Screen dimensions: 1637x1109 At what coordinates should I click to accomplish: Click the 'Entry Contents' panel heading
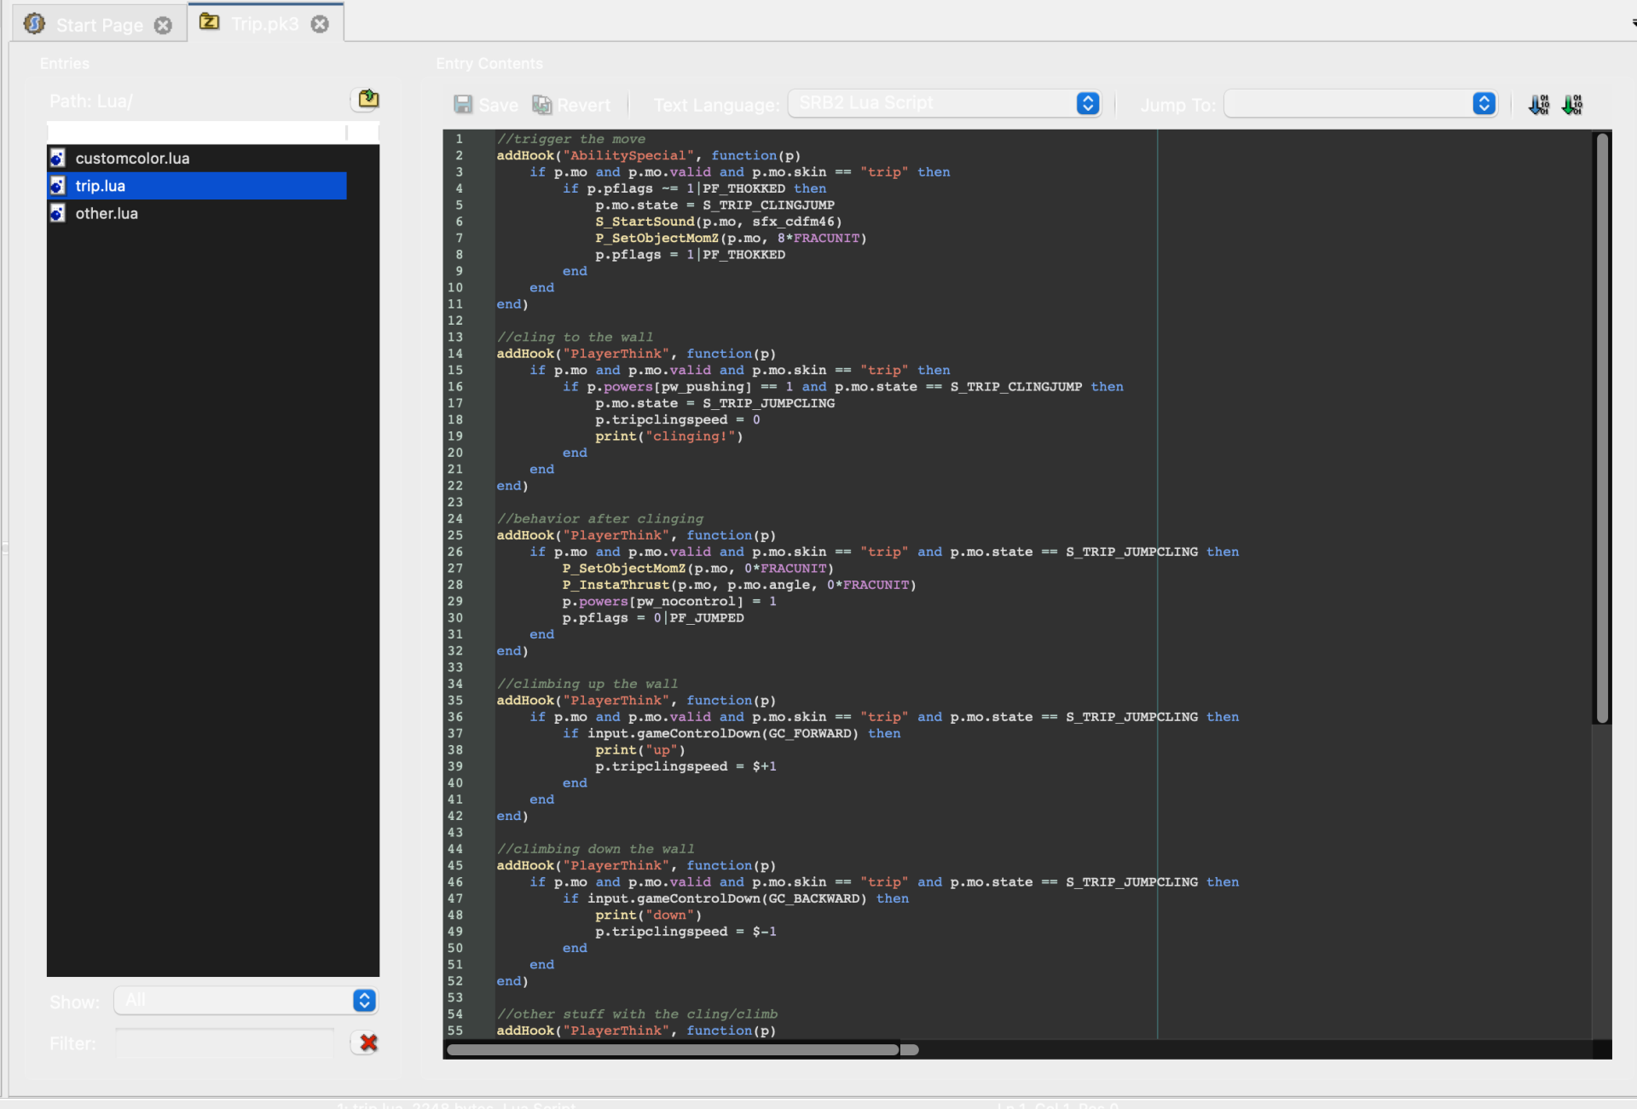pyautogui.click(x=489, y=63)
